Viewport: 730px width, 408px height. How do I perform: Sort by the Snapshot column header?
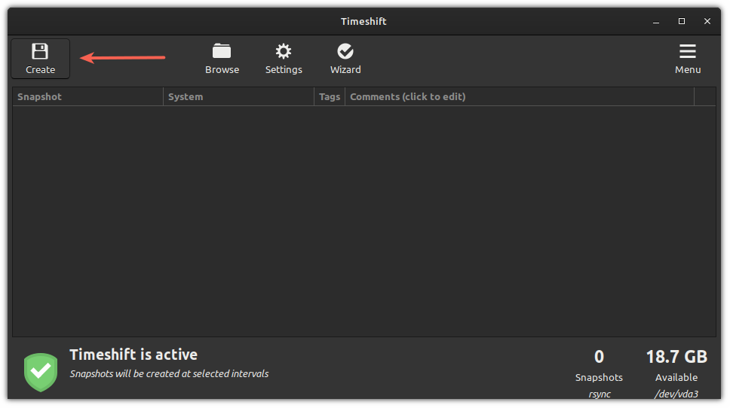pos(87,96)
